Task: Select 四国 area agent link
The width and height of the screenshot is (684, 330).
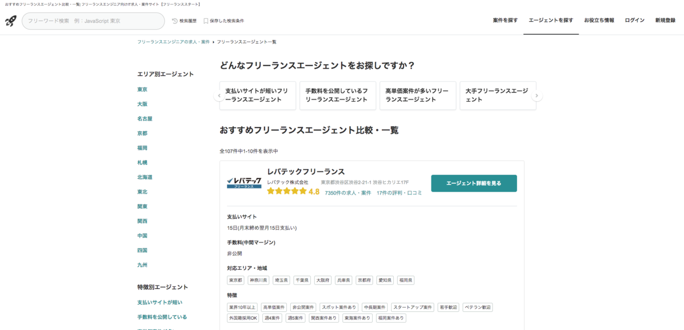Action: point(142,250)
